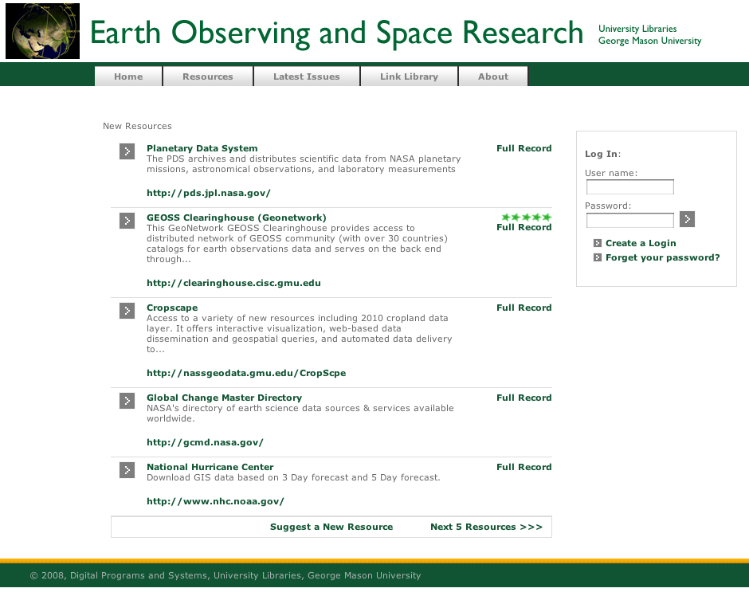Click arrow icon beside National Hurricane Center
Image resolution: width=749 pixels, height=596 pixels.
point(127,470)
